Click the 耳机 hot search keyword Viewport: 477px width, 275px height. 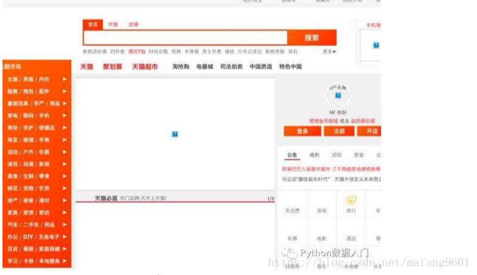293,52
